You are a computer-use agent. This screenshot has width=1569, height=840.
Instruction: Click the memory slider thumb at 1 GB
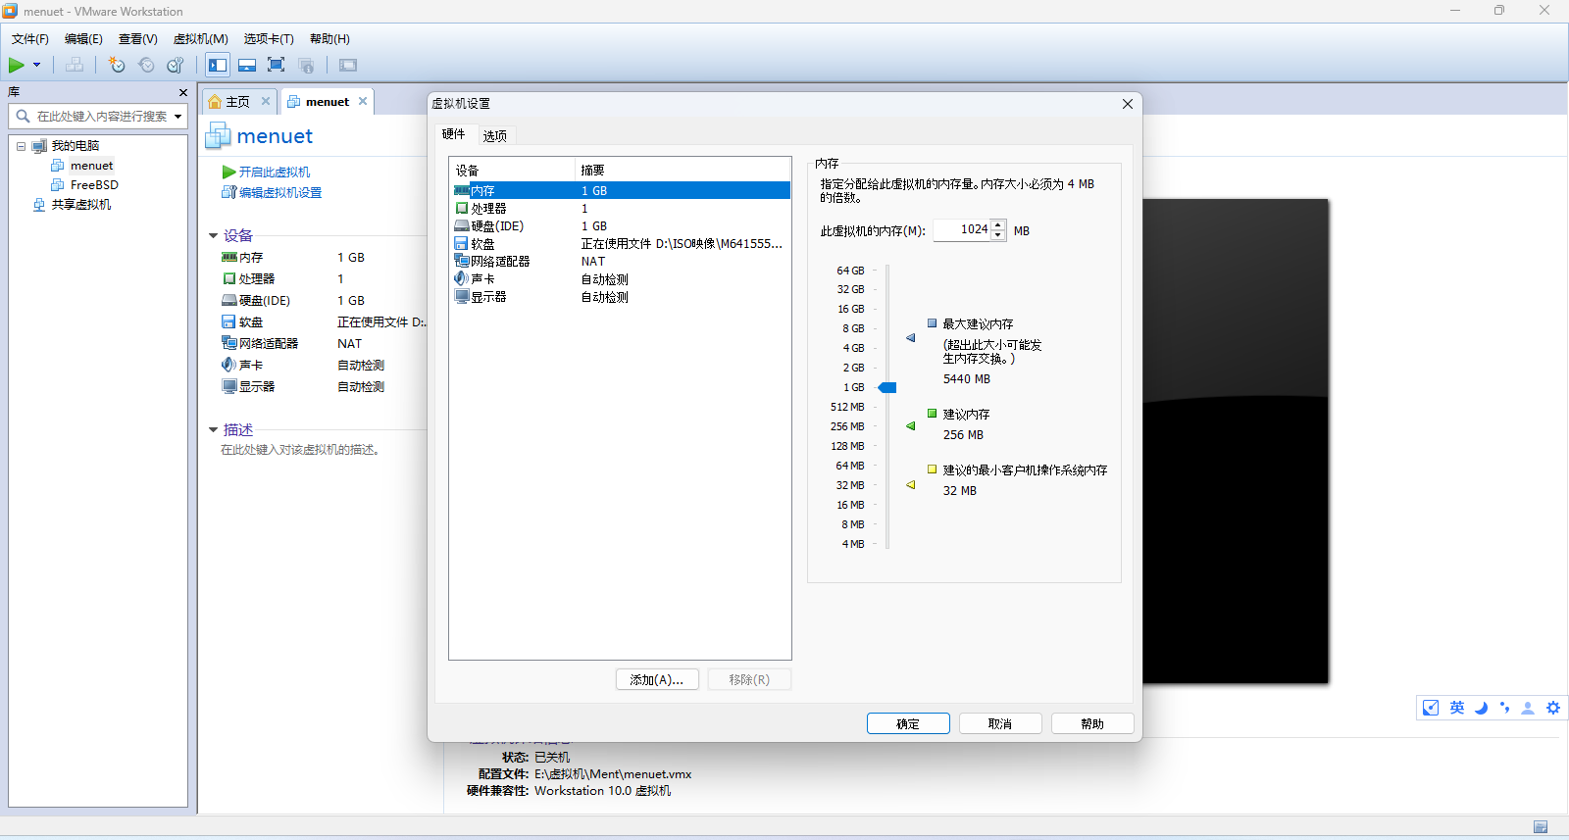click(x=887, y=388)
